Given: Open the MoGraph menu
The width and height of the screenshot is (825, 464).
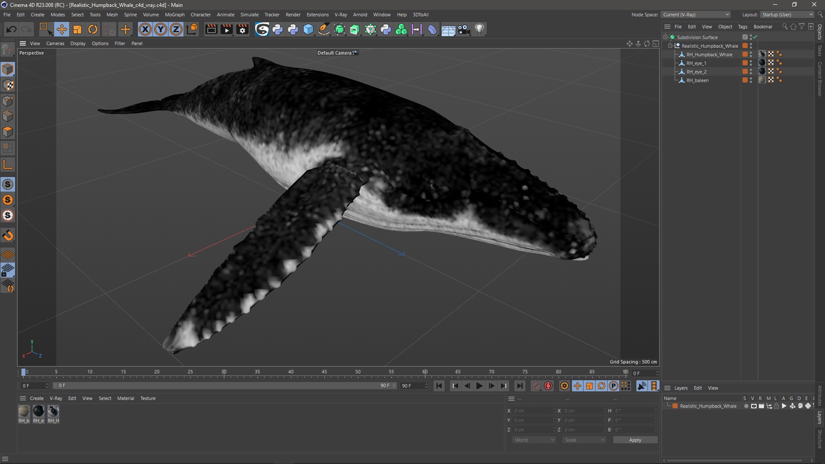Looking at the screenshot, I should pyautogui.click(x=174, y=15).
